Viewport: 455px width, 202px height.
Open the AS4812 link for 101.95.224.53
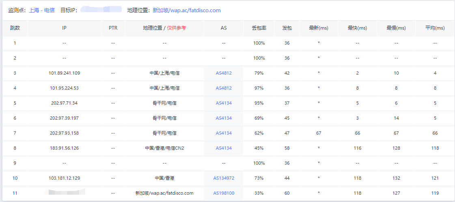pos(224,88)
